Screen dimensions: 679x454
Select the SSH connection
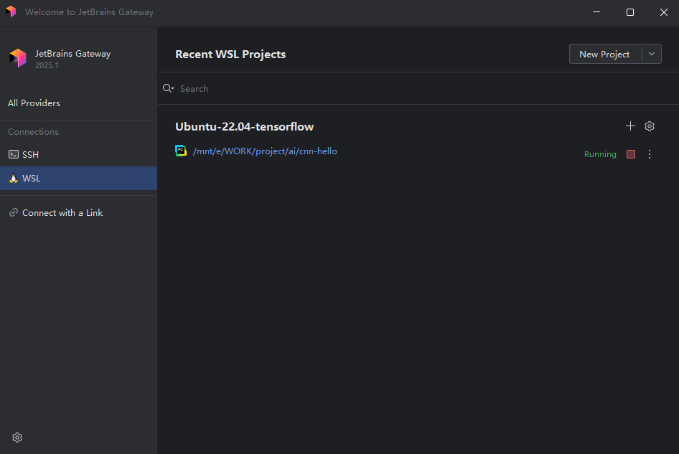tap(78, 154)
